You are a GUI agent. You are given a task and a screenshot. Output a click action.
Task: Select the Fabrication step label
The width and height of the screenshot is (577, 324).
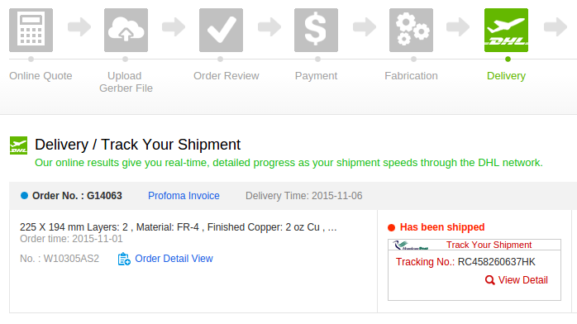(x=411, y=76)
